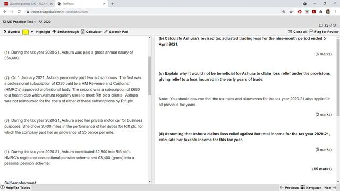Click 'TX-UK Practice Test 1 - FA 2020' title
The image size is (340, 191).
pos(27,22)
